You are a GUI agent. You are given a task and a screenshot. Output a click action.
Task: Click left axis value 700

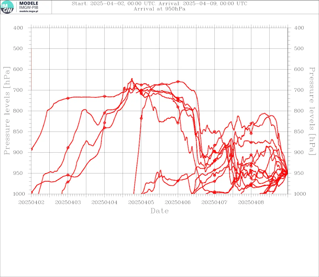18,90
